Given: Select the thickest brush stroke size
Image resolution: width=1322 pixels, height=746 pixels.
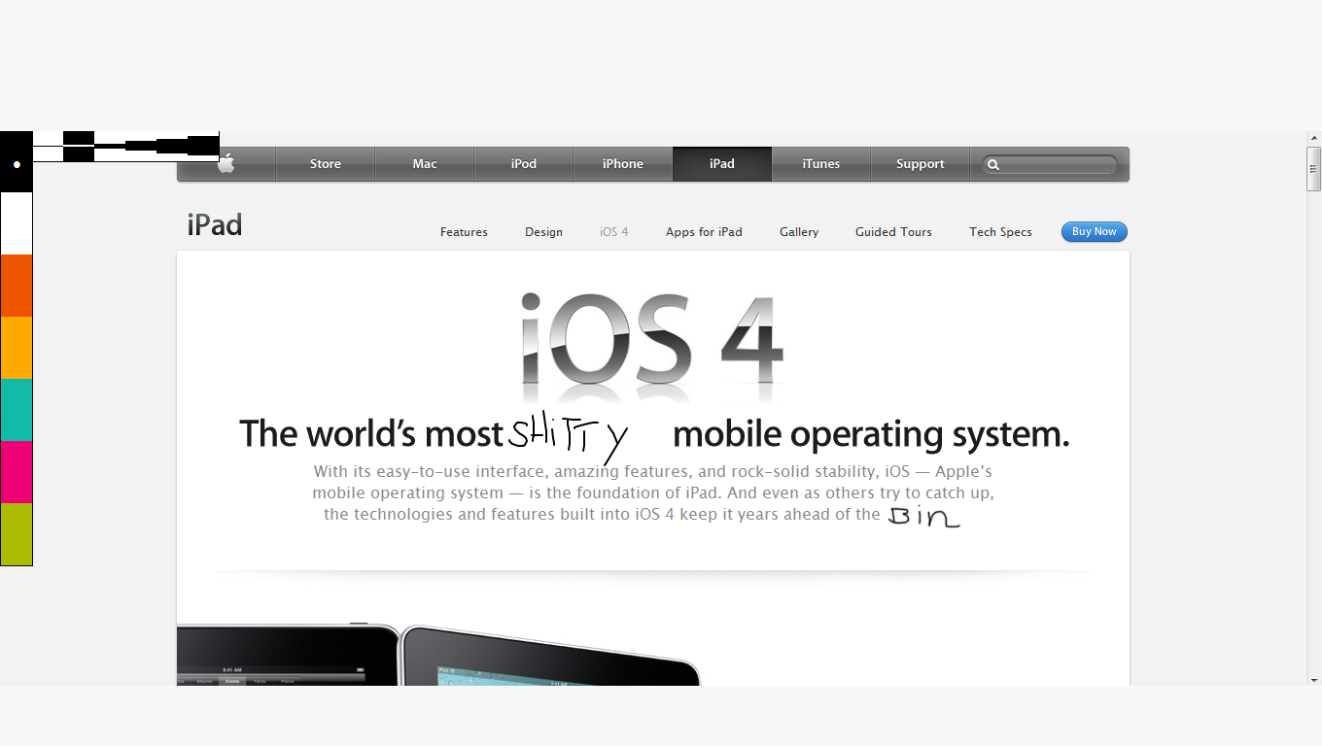Looking at the screenshot, I should [203, 147].
